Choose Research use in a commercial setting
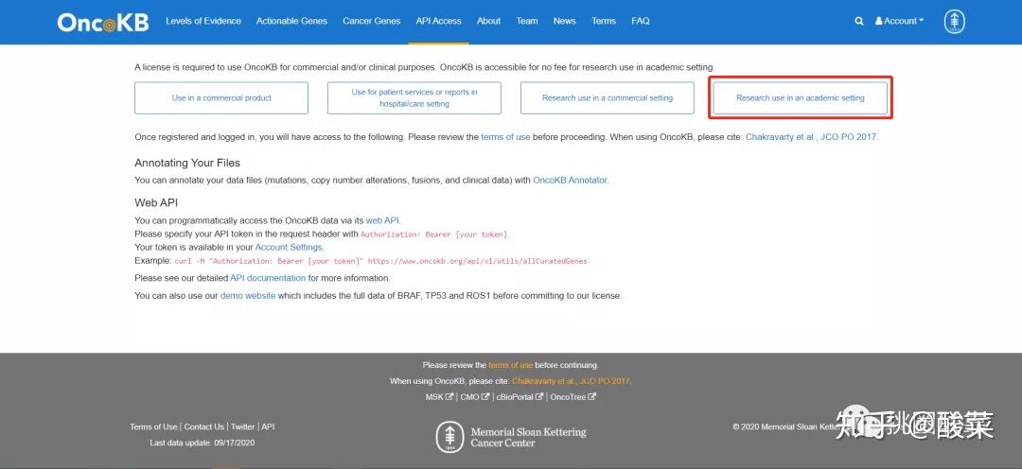Image resolution: width=1022 pixels, height=469 pixels. (x=608, y=97)
